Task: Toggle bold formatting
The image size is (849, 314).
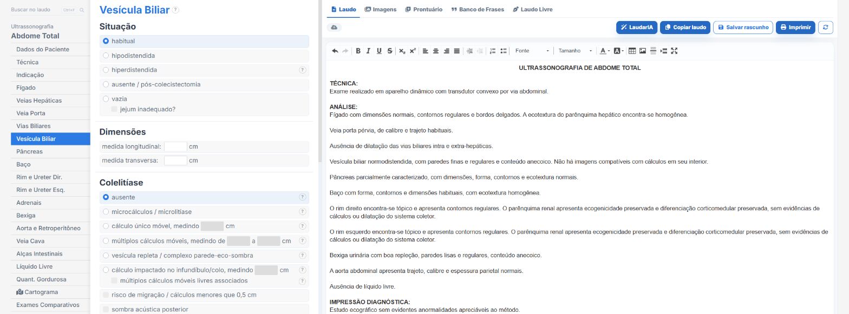Action: click(x=358, y=51)
